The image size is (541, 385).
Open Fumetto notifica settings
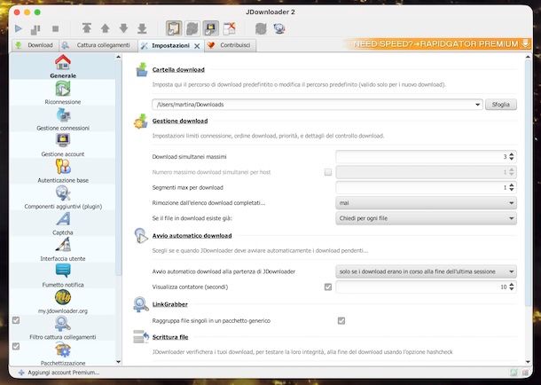[x=63, y=276]
